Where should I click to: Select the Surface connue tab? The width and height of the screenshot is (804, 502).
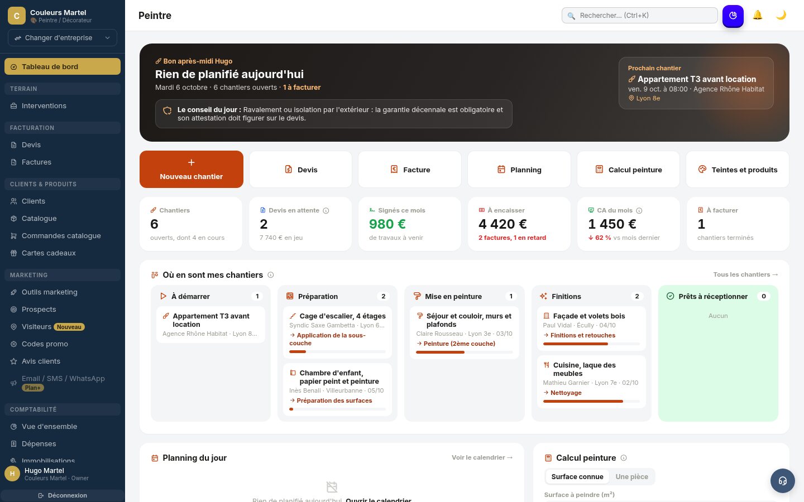(577, 477)
